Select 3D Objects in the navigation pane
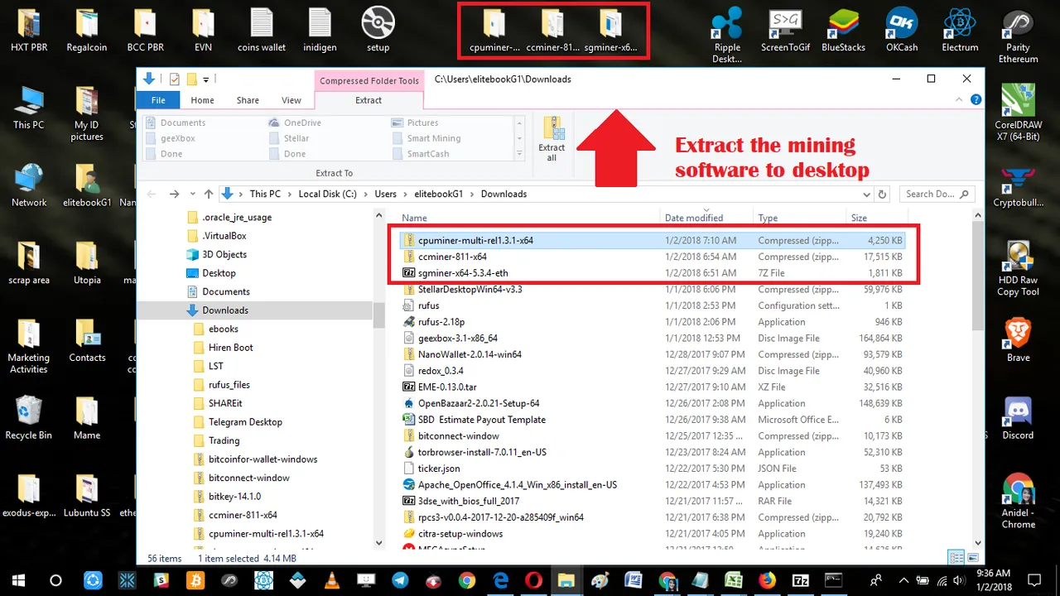The image size is (1060, 596). [224, 254]
